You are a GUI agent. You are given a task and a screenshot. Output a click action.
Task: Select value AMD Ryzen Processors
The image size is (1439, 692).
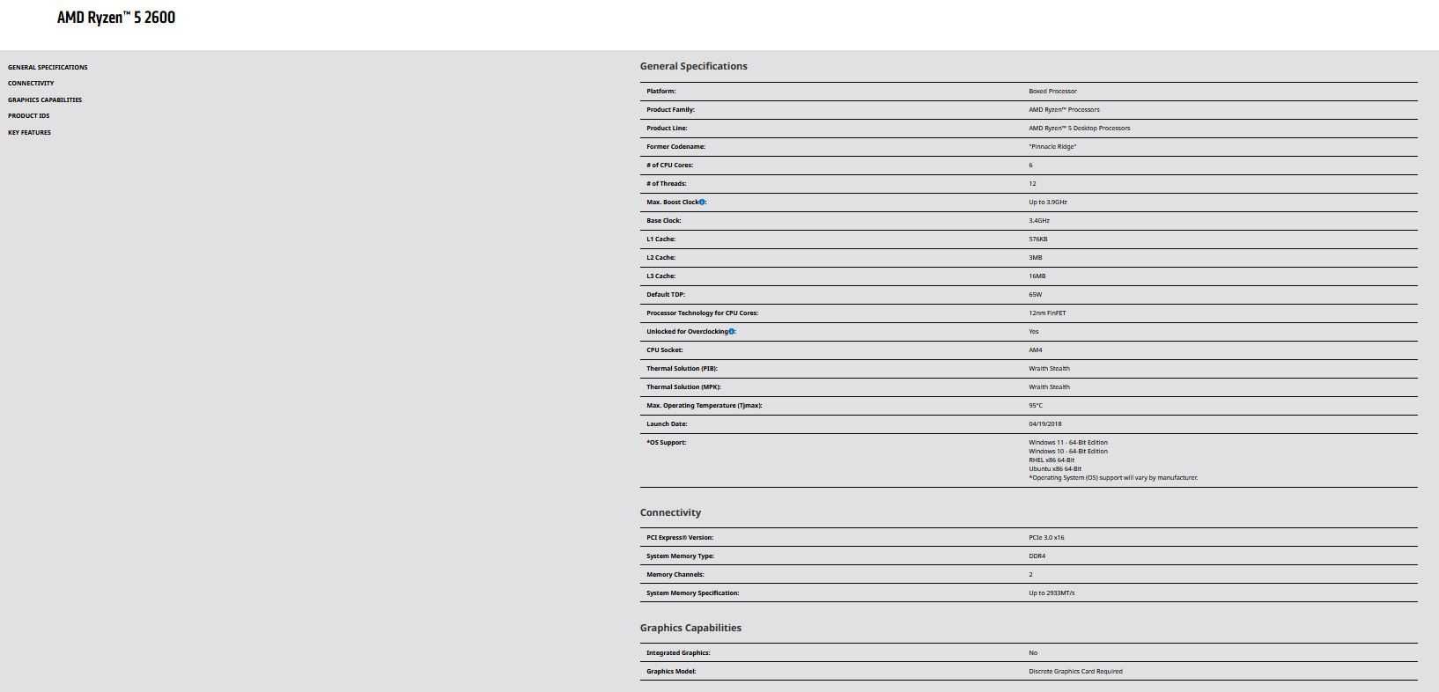1064,109
